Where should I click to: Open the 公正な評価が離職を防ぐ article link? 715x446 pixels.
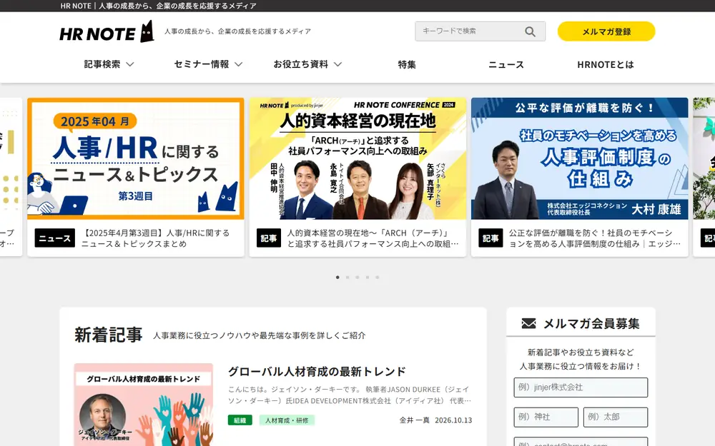(x=595, y=238)
